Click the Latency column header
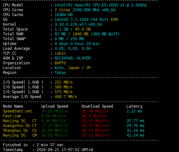 pyautogui.click(x=134, y=106)
